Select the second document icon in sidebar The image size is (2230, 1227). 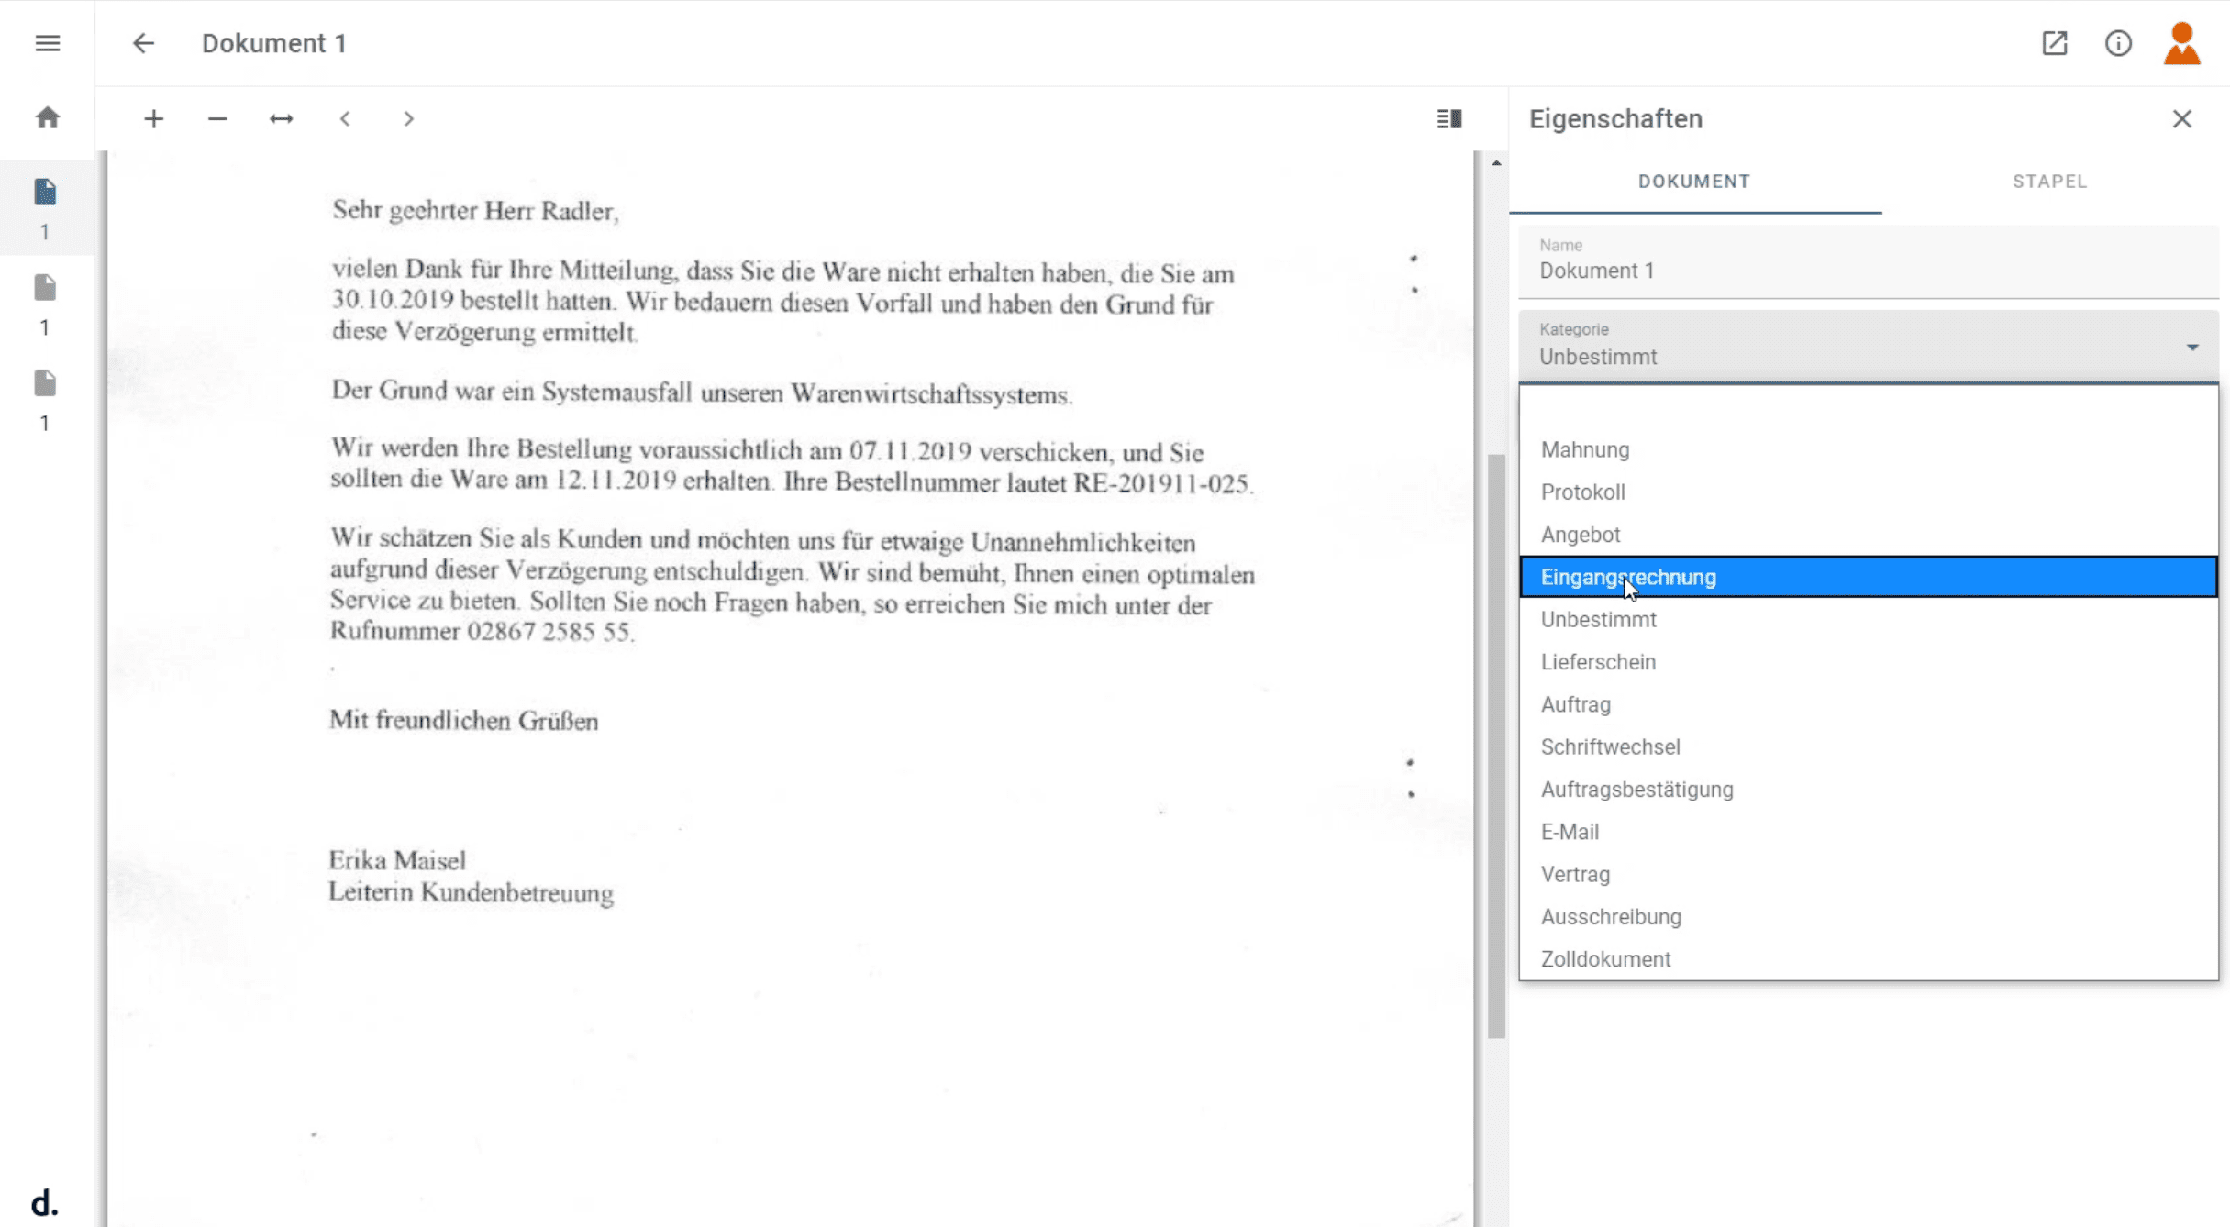45,287
